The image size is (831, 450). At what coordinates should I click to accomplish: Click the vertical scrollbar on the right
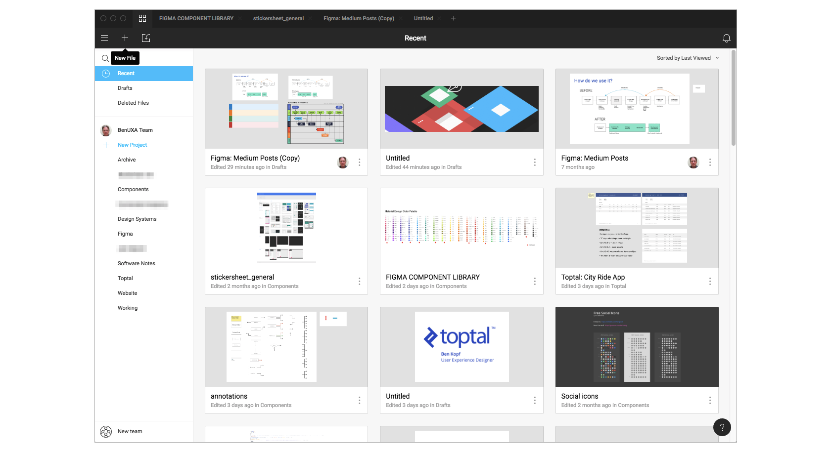[x=733, y=99]
